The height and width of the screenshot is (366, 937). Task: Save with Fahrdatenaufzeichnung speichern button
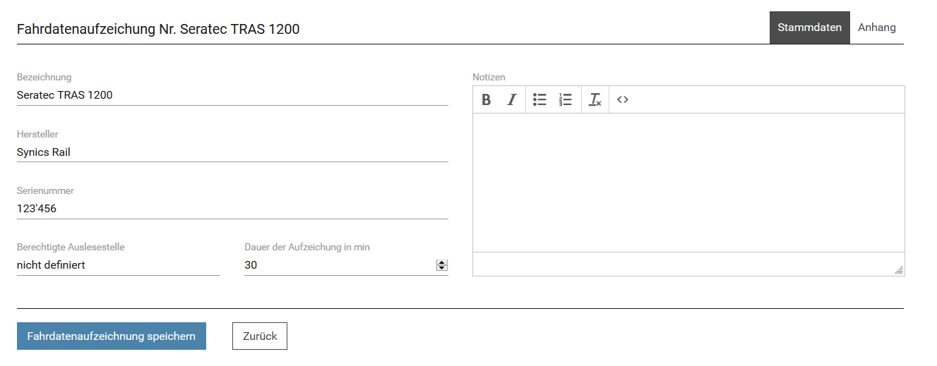(x=112, y=336)
